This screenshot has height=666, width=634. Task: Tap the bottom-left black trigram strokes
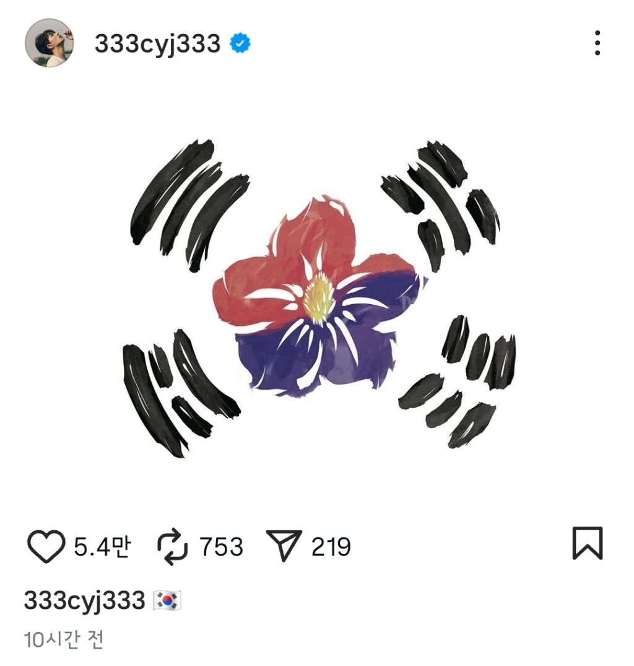coord(181,393)
